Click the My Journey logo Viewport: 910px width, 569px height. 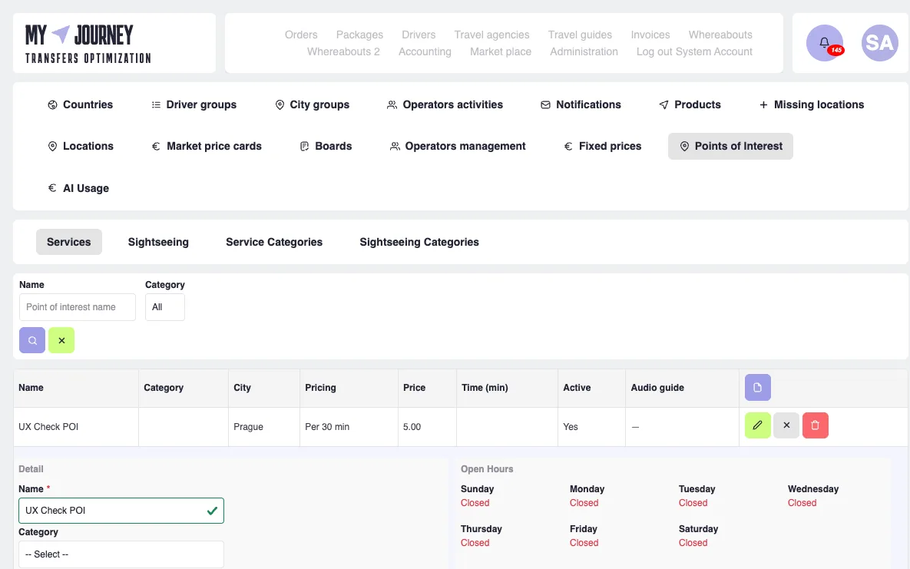click(x=88, y=44)
